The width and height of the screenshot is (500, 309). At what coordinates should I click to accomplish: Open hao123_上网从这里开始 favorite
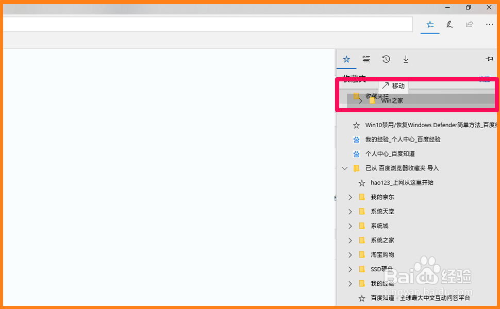click(x=402, y=183)
